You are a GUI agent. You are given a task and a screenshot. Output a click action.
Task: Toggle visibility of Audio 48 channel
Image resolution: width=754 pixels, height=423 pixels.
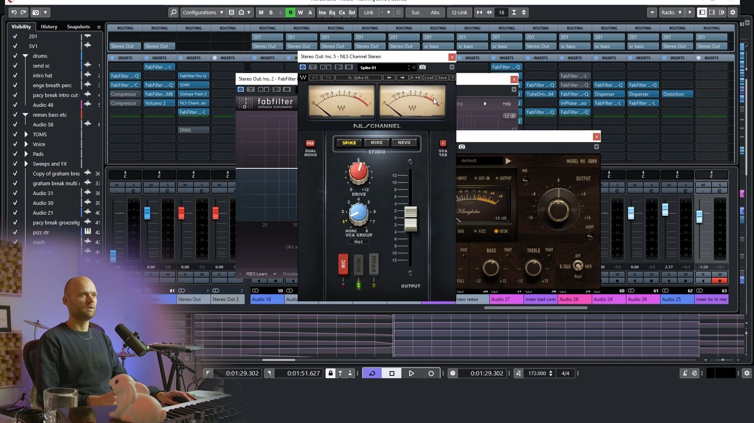point(15,105)
